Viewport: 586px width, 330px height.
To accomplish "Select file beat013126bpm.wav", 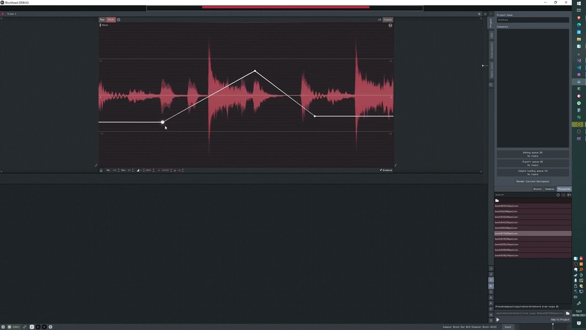I will (x=533, y=217).
